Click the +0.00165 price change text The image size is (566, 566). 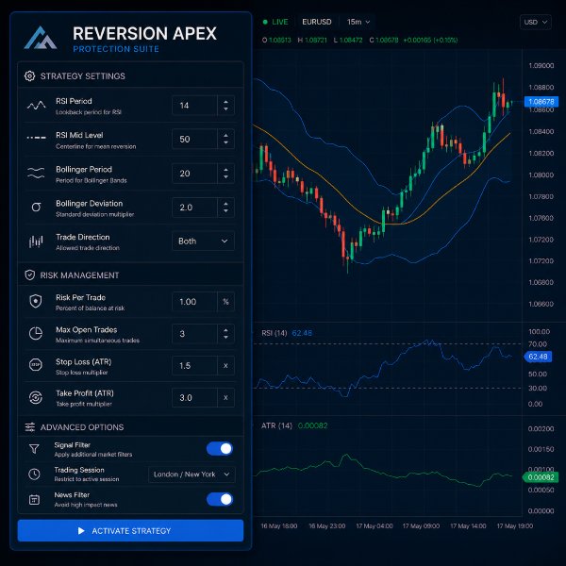tap(415, 40)
